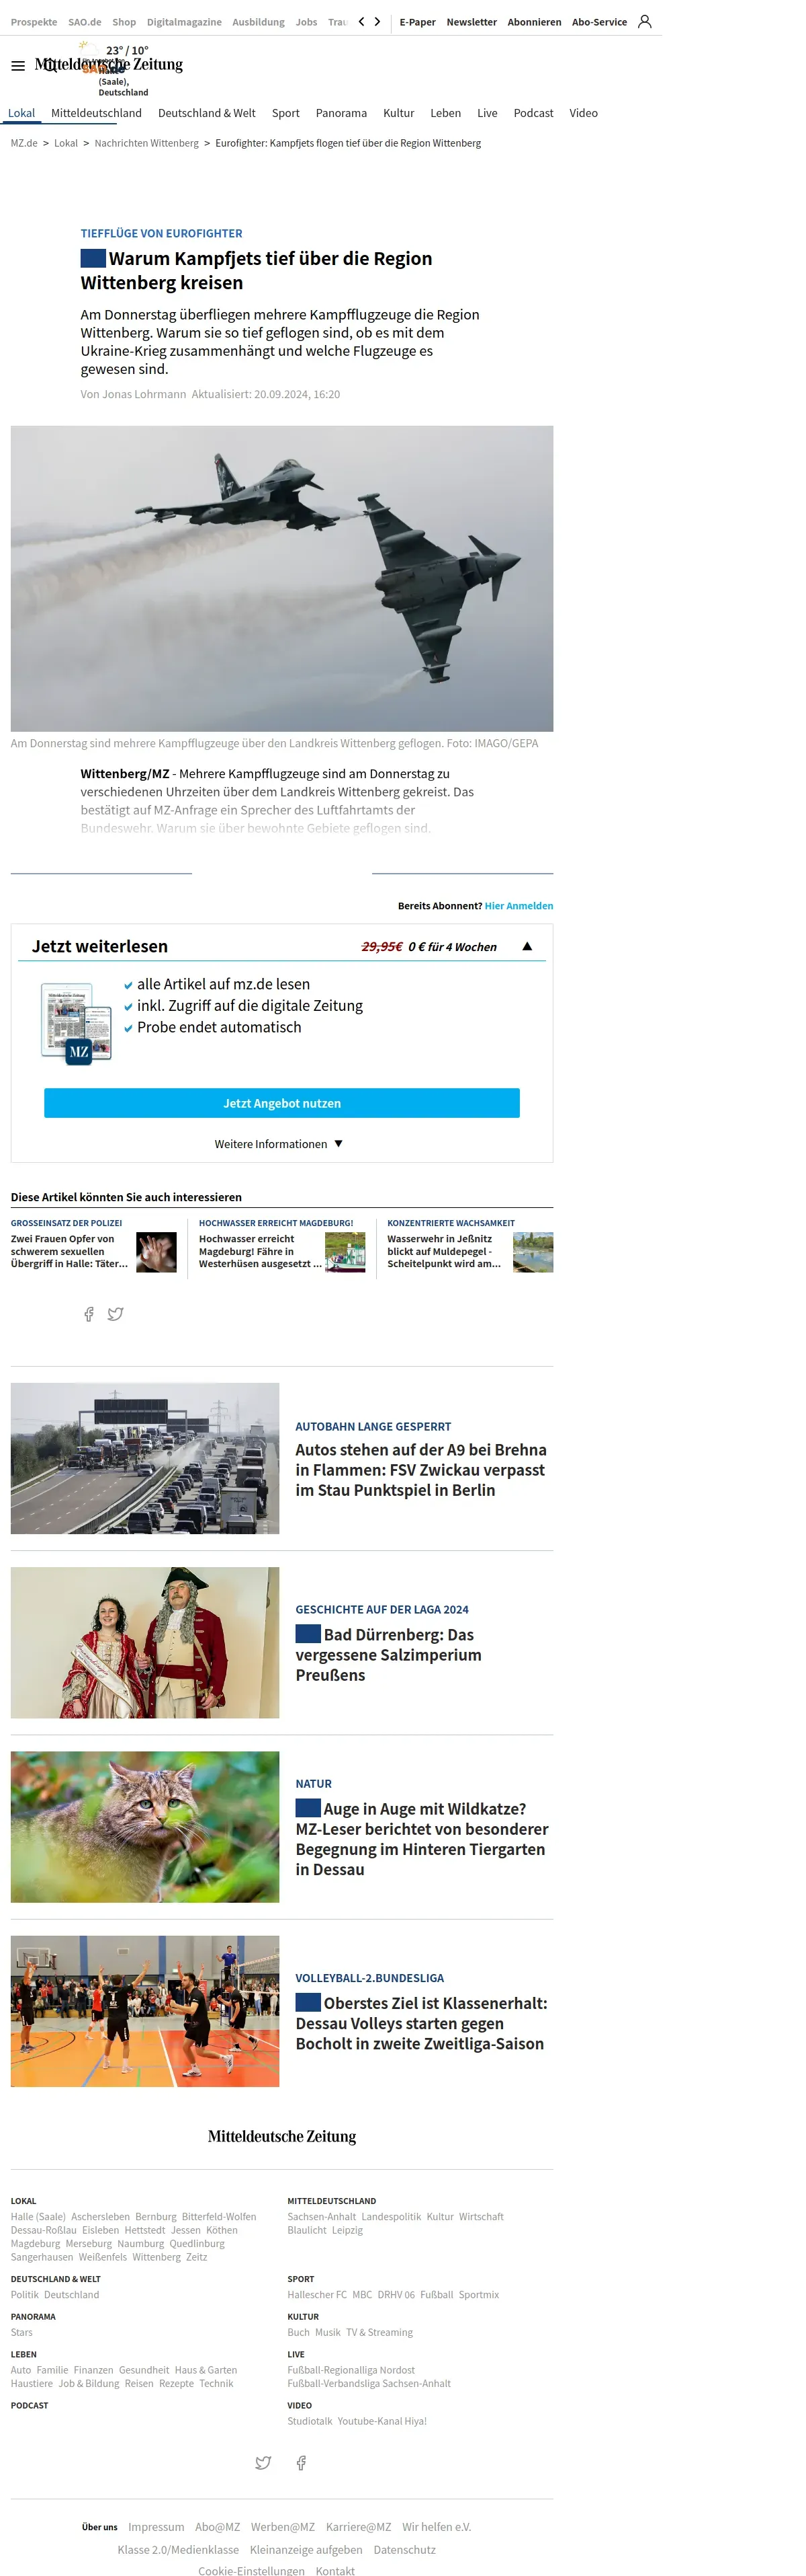Open the Prospekte link

pos(34,22)
